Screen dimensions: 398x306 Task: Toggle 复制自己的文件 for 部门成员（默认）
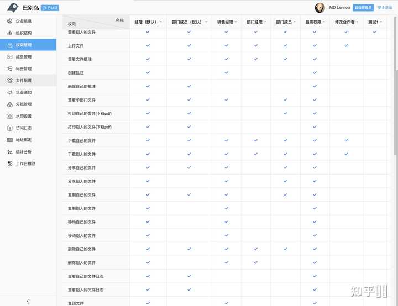click(x=189, y=194)
